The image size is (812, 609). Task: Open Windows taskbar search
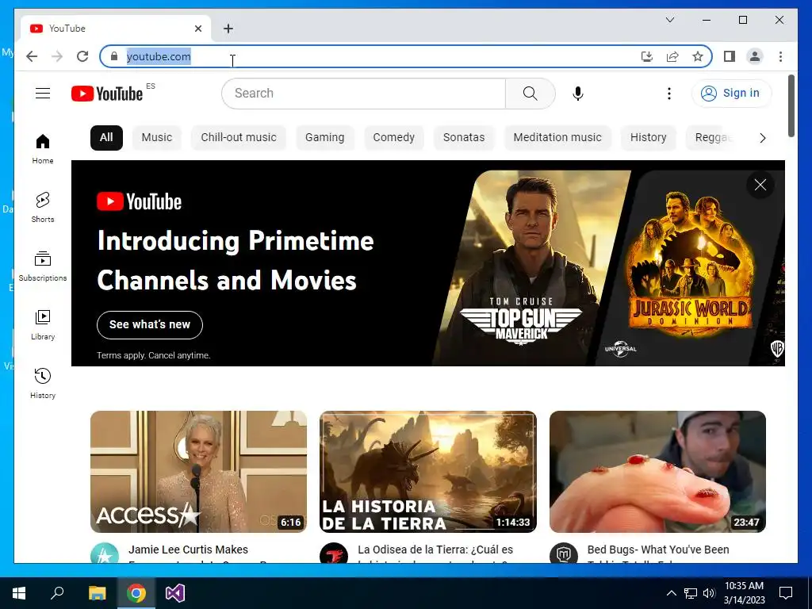57,593
